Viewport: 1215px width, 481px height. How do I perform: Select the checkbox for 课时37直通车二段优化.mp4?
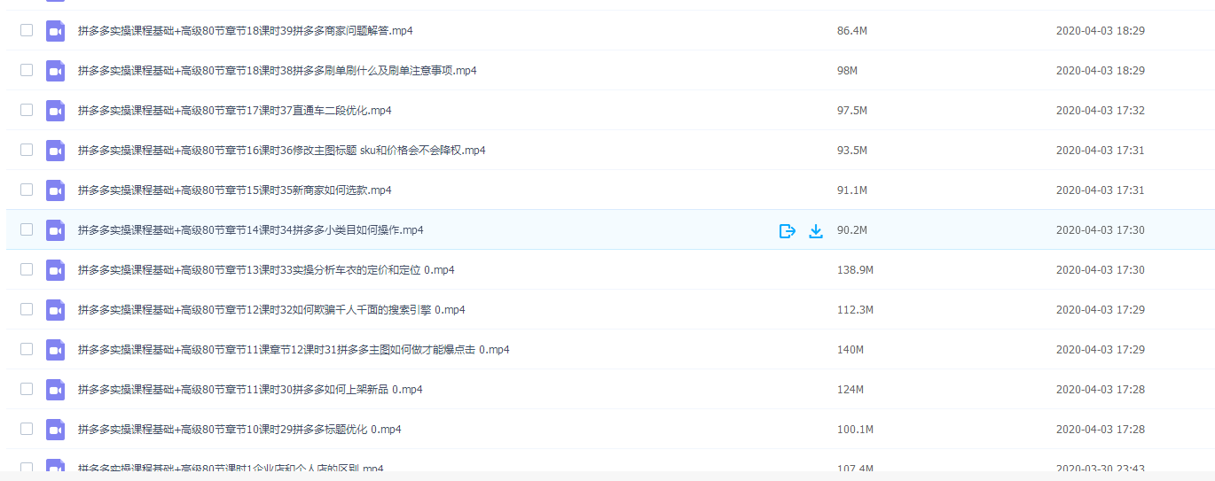coord(27,110)
